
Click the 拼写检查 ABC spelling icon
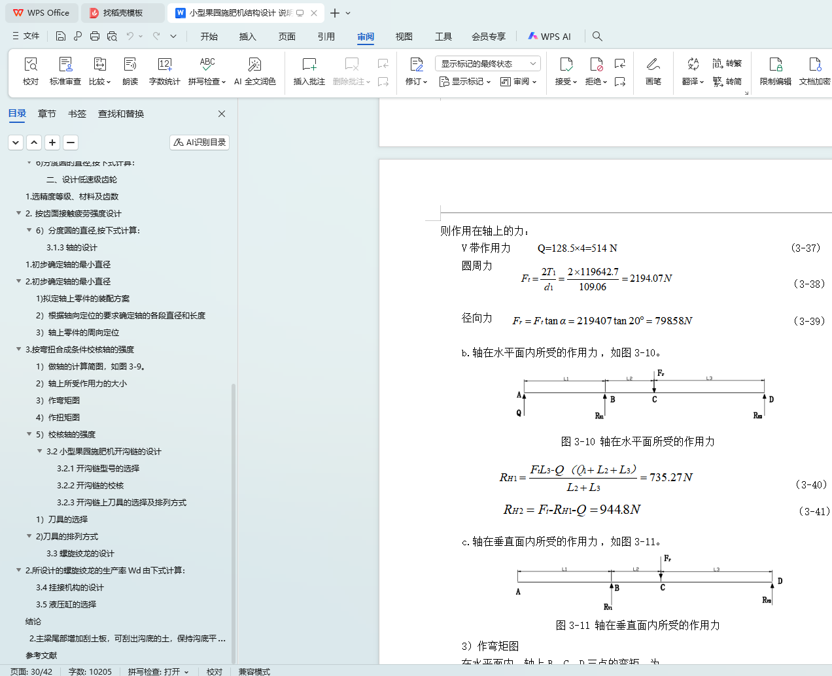(207, 64)
